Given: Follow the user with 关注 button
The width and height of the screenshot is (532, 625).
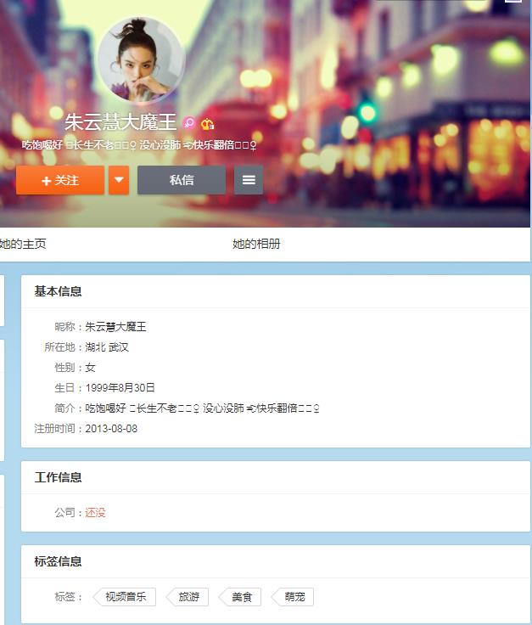Looking at the screenshot, I should (x=60, y=180).
